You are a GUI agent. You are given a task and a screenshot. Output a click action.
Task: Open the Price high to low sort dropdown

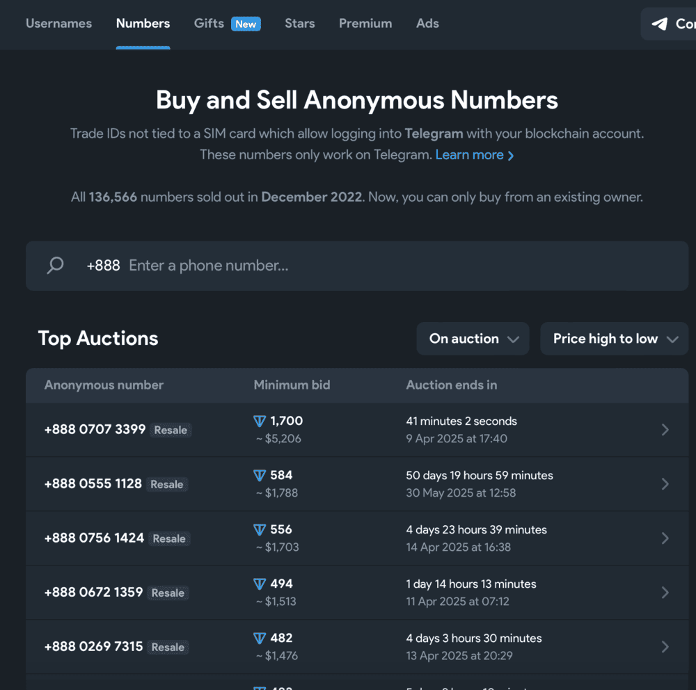615,339
